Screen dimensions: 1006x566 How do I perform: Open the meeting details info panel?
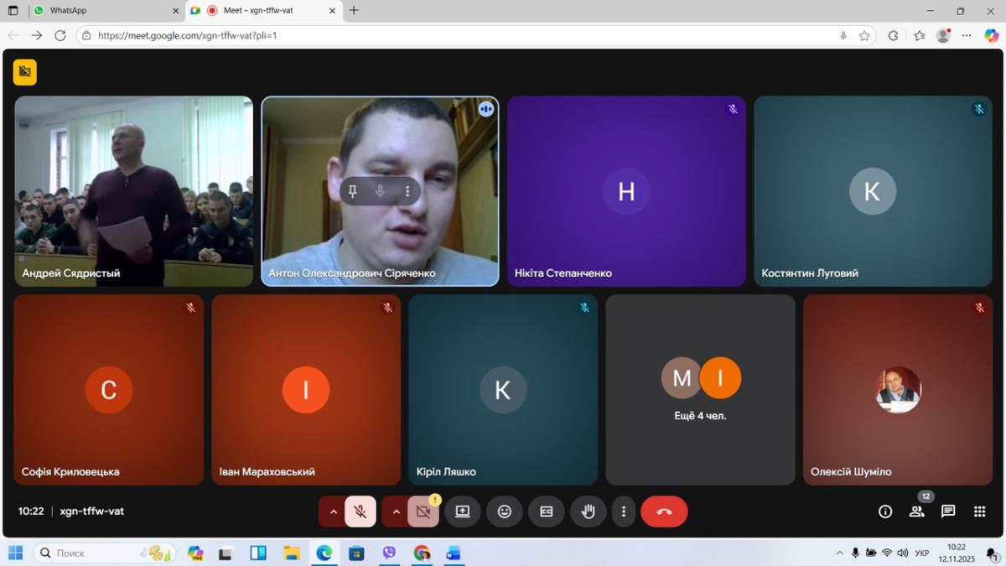click(x=885, y=511)
